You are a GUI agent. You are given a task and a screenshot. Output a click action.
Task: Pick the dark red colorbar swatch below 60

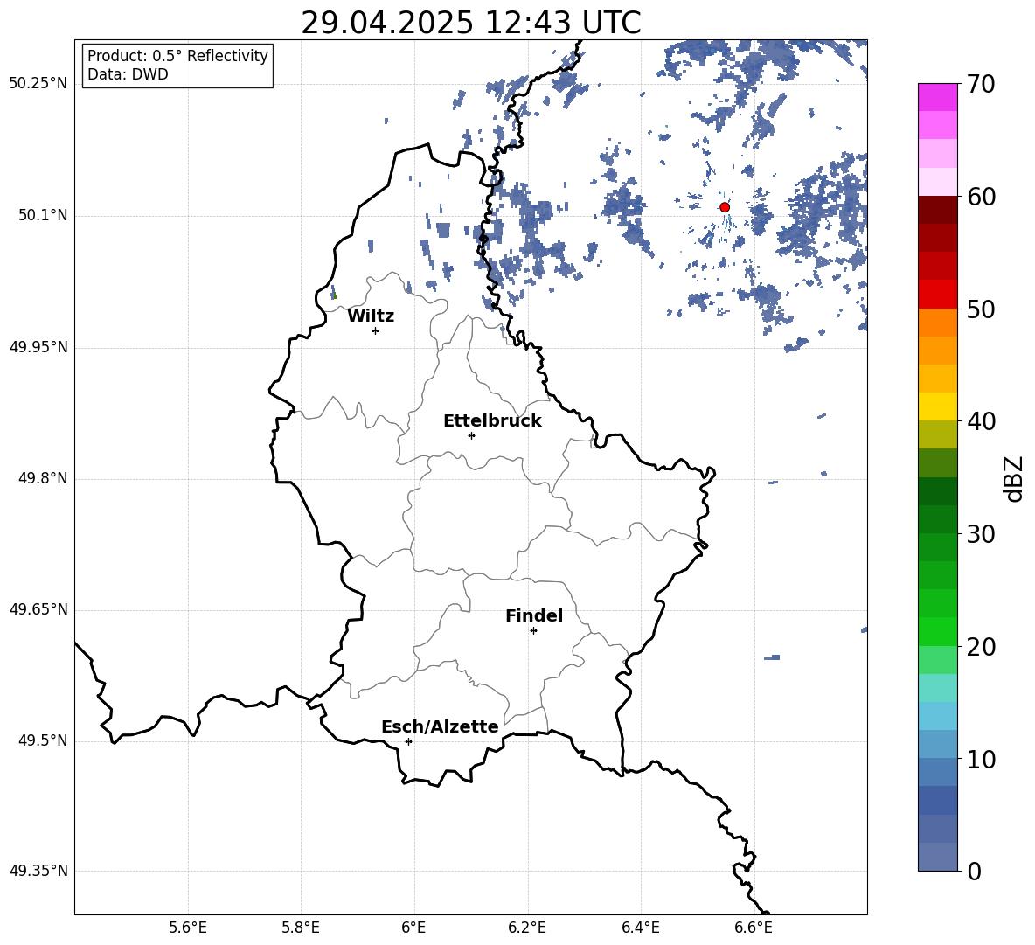[937, 210]
